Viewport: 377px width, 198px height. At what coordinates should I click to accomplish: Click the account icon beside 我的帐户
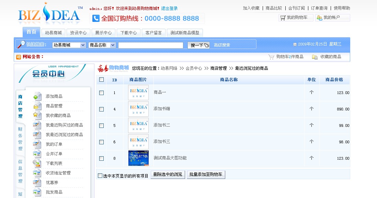coord(319,18)
